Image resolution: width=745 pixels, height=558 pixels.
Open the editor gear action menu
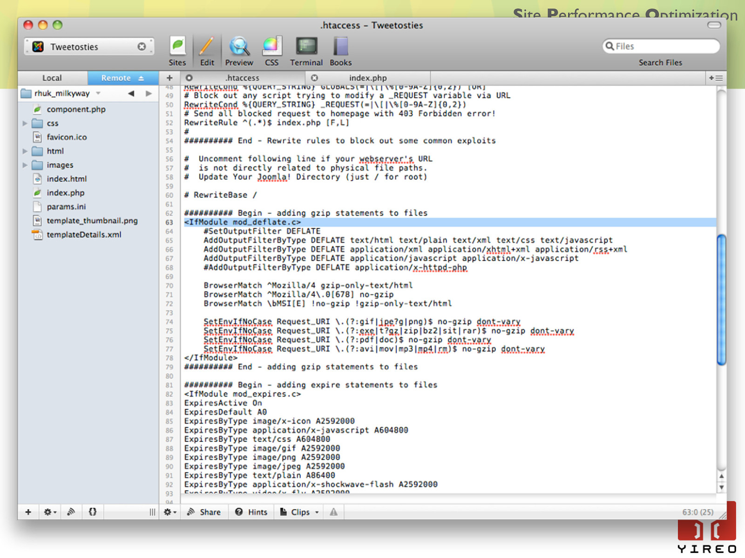(170, 512)
